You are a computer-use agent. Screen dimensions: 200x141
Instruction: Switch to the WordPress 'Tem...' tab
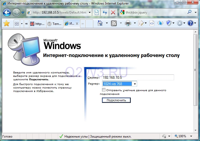54,24
